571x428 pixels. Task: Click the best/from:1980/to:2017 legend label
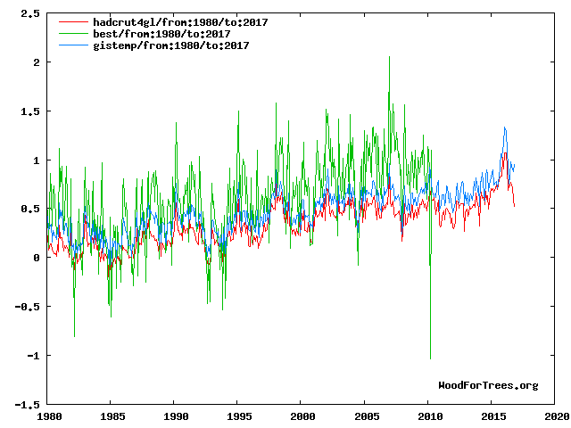click(162, 33)
